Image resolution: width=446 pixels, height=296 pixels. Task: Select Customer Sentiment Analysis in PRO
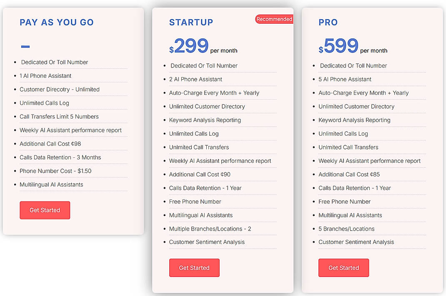click(356, 242)
